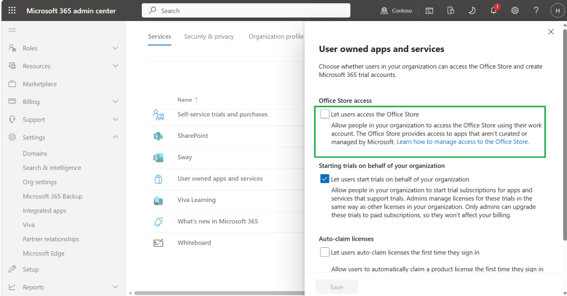
Task: Click the Self-service trials icon
Action: pos(158,115)
